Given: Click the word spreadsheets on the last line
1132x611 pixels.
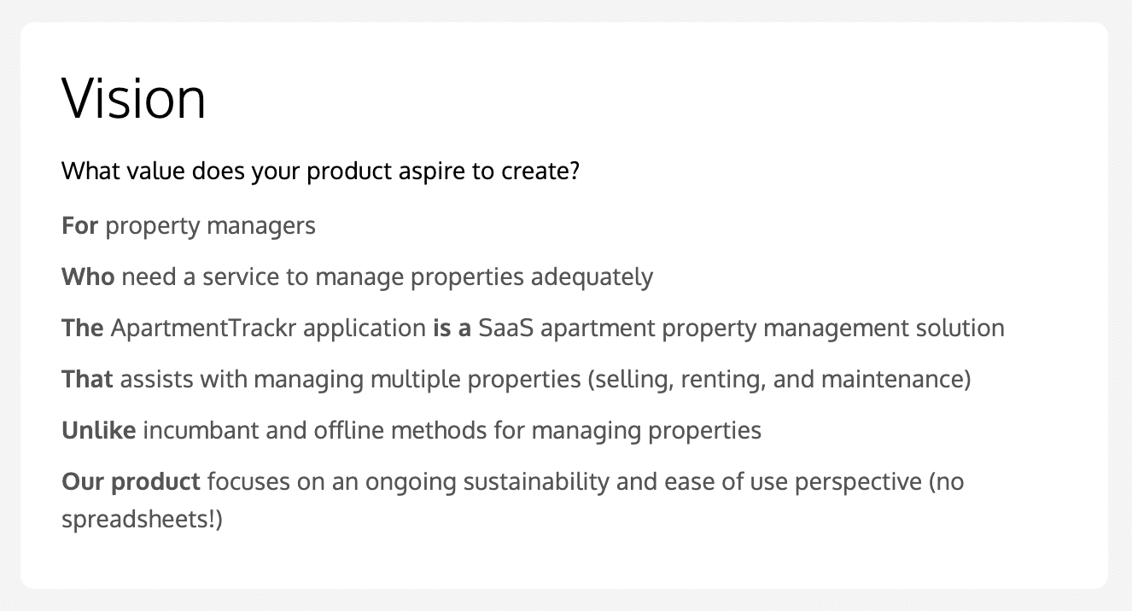Looking at the screenshot, I should pyautogui.click(x=136, y=520).
